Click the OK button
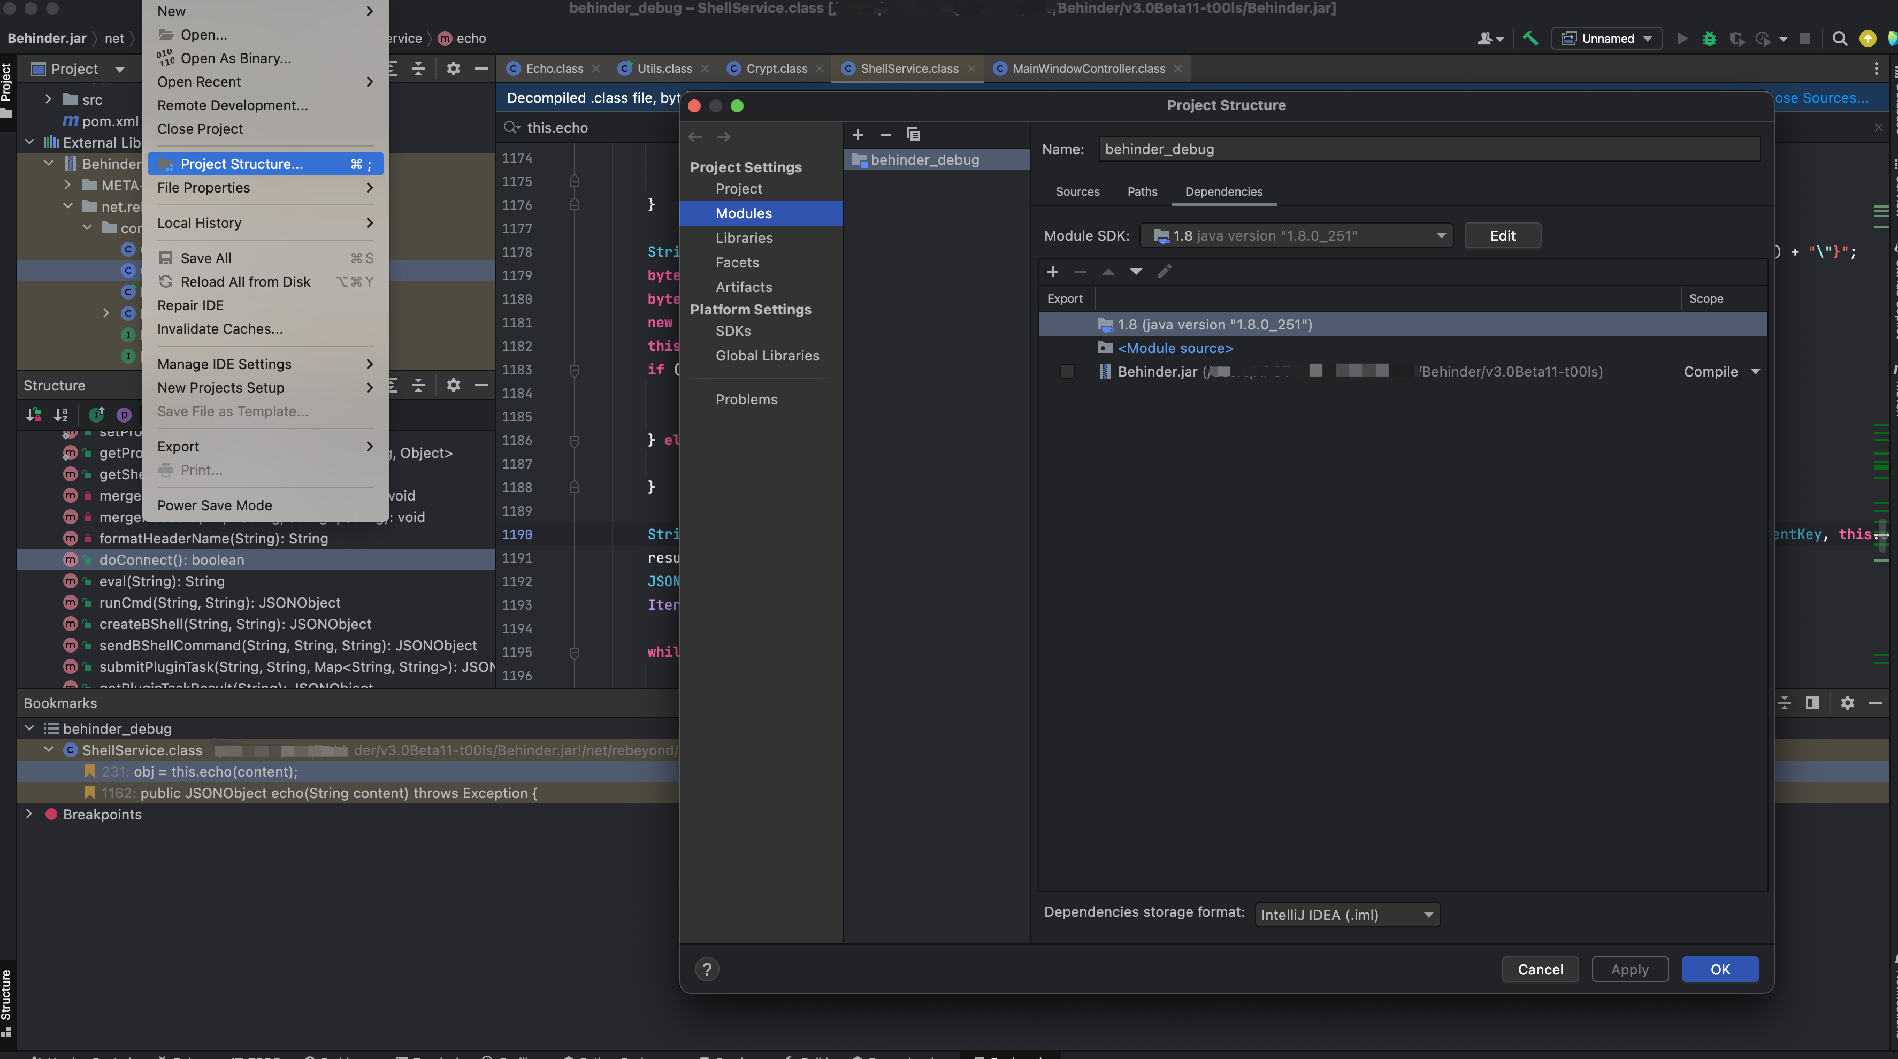 click(x=1720, y=969)
